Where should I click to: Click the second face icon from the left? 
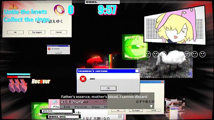pyautogui.click(x=155, y=54)
